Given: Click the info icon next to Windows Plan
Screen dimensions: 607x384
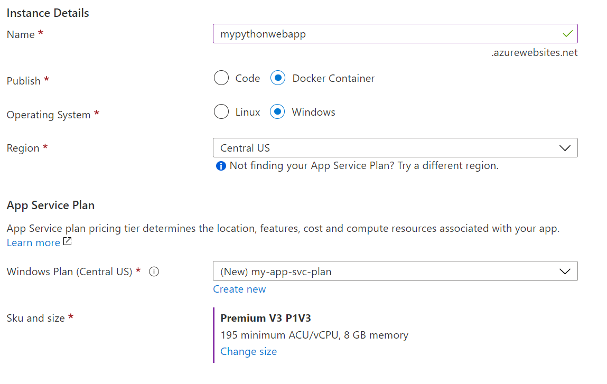Looking at the screenshot, I should click(154, 271).
